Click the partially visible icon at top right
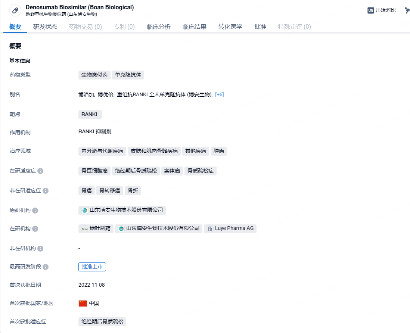The image size is (410, 333). point(407,10)
